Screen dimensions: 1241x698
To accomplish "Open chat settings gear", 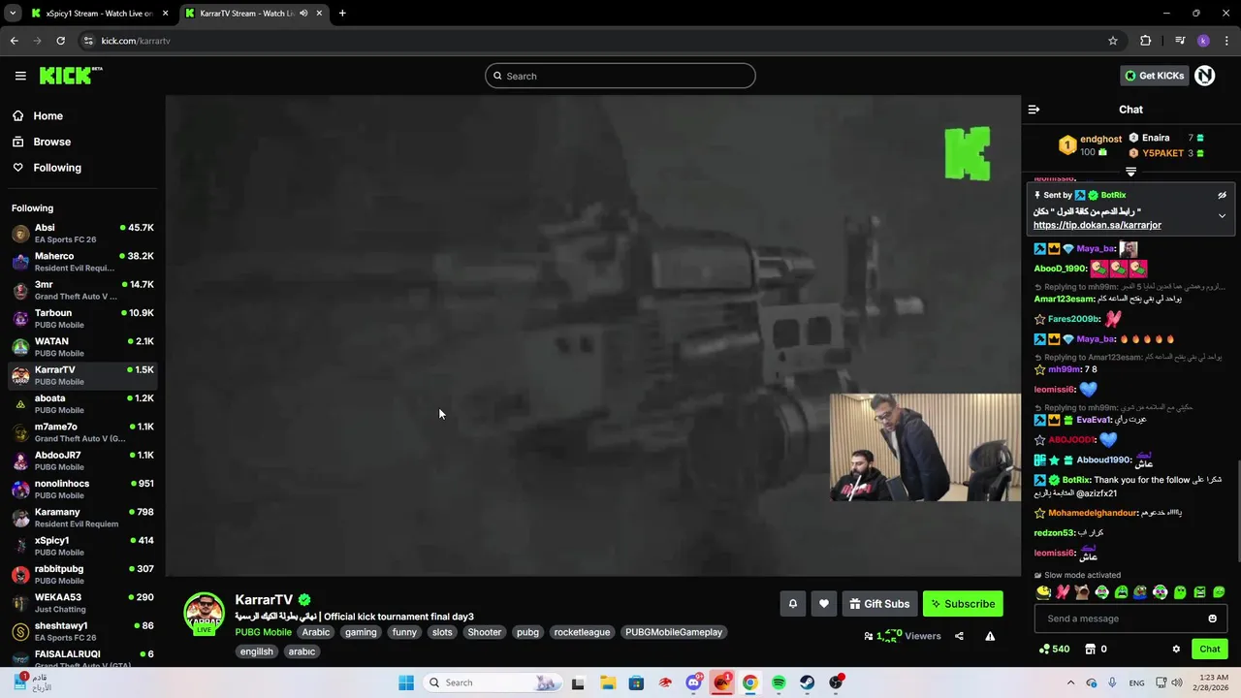I will [x=1176, y=649].
